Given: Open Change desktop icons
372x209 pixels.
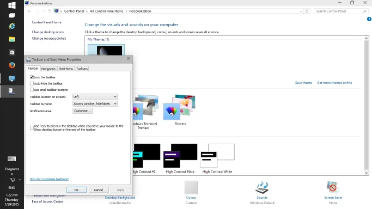Looking at the screenshot, I should pos(48,32).
